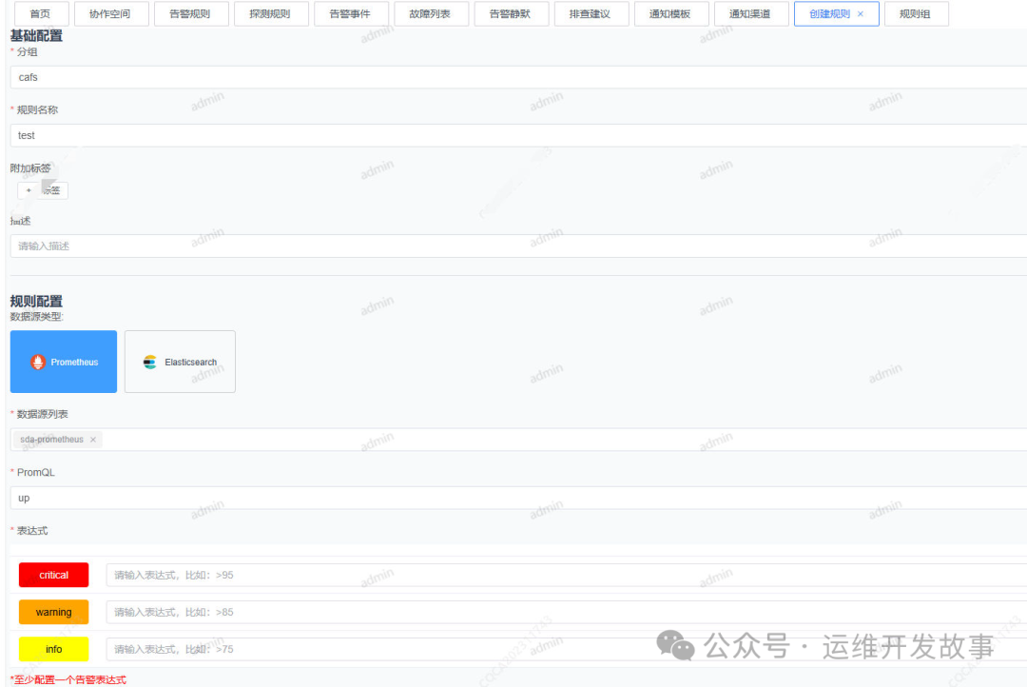
Task: Open the 排查建议 tab
Action: (x=591, y=13)
